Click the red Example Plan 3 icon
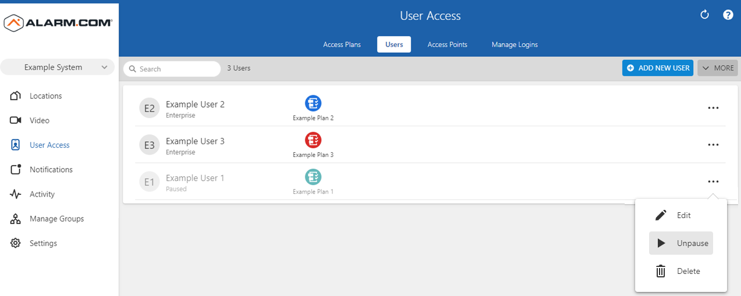Image resolution: width=741 pixels, height=296 pixels. (313, 140)
